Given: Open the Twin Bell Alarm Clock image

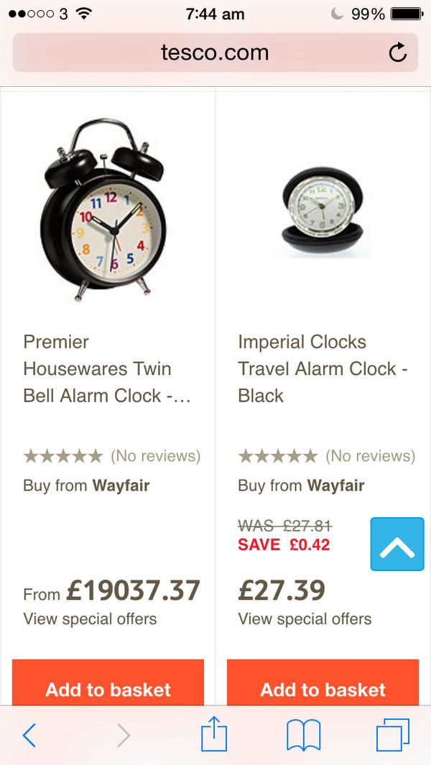Looking at the screenshot, I should click(103, 210).
